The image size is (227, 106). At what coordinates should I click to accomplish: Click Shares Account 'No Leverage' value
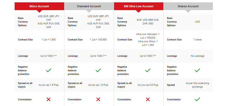(197, 56)
